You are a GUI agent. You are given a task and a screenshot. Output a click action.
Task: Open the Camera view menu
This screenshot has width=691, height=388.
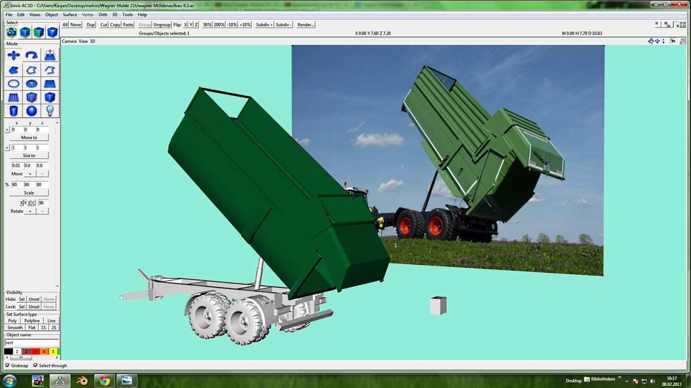[69, 41]
